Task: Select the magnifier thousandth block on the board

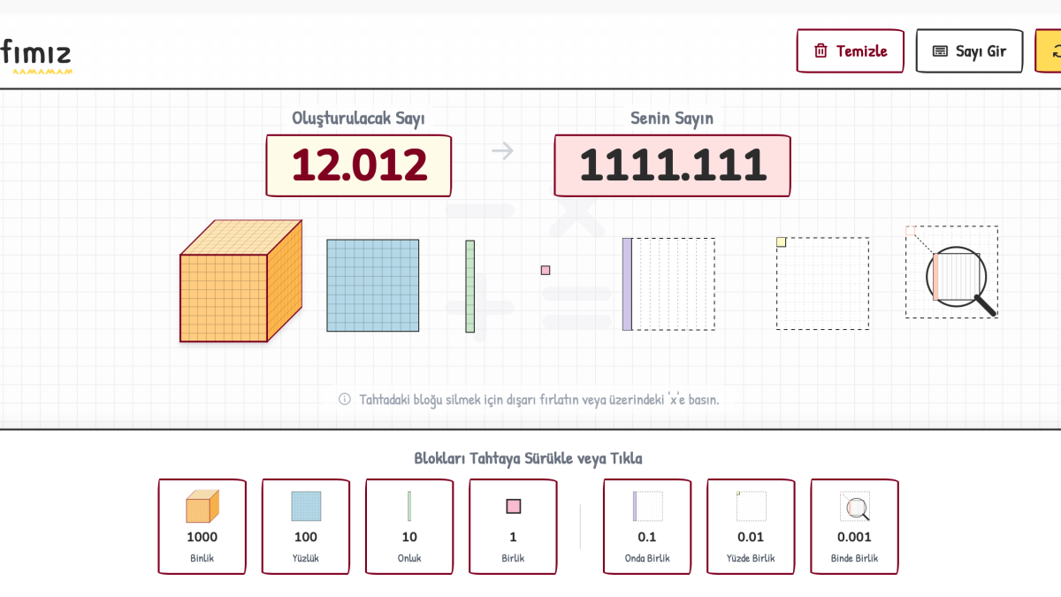Action: point(951,272)
